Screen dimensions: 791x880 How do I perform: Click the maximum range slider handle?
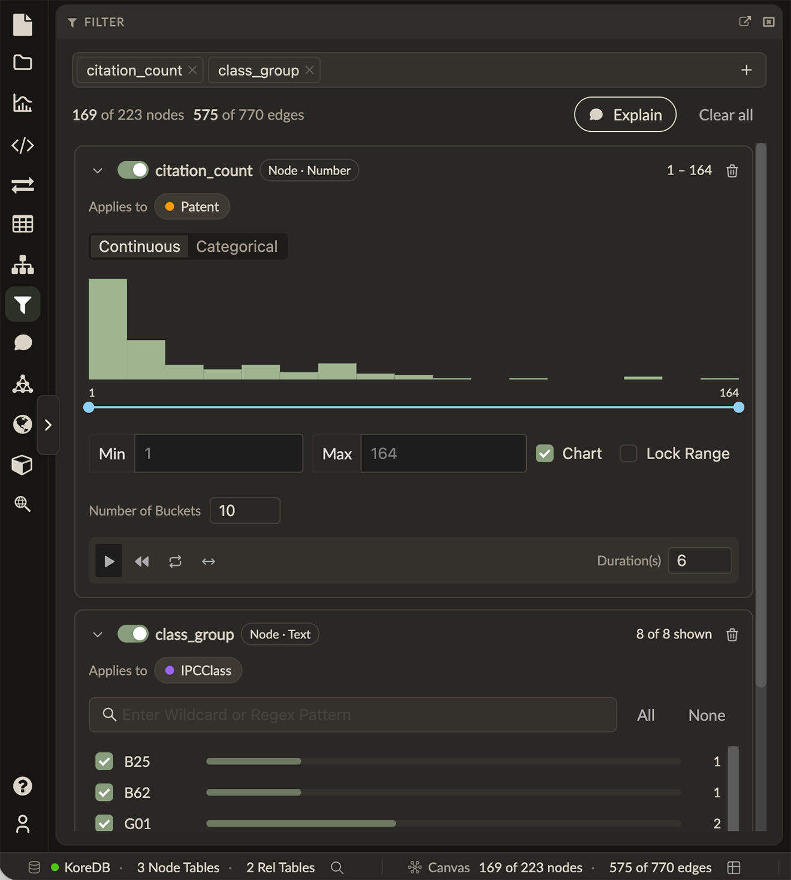click(x=739, y=408)
